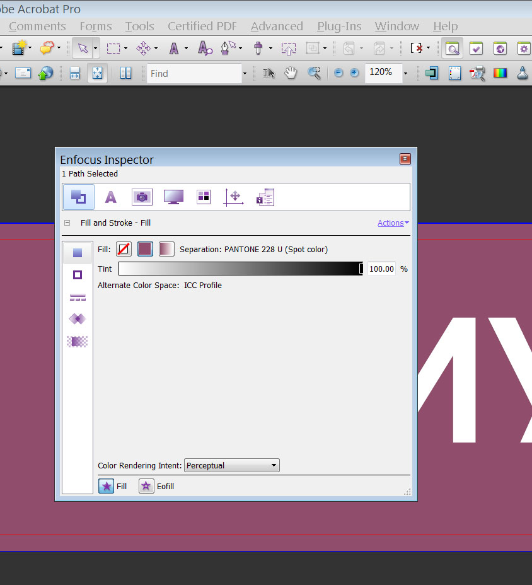Select the Fill sub-category square icon
Viewport: 532px width, 585px height.
point(78,253)
